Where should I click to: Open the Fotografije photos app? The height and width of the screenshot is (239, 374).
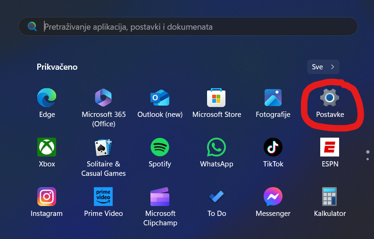click(273, 98)
